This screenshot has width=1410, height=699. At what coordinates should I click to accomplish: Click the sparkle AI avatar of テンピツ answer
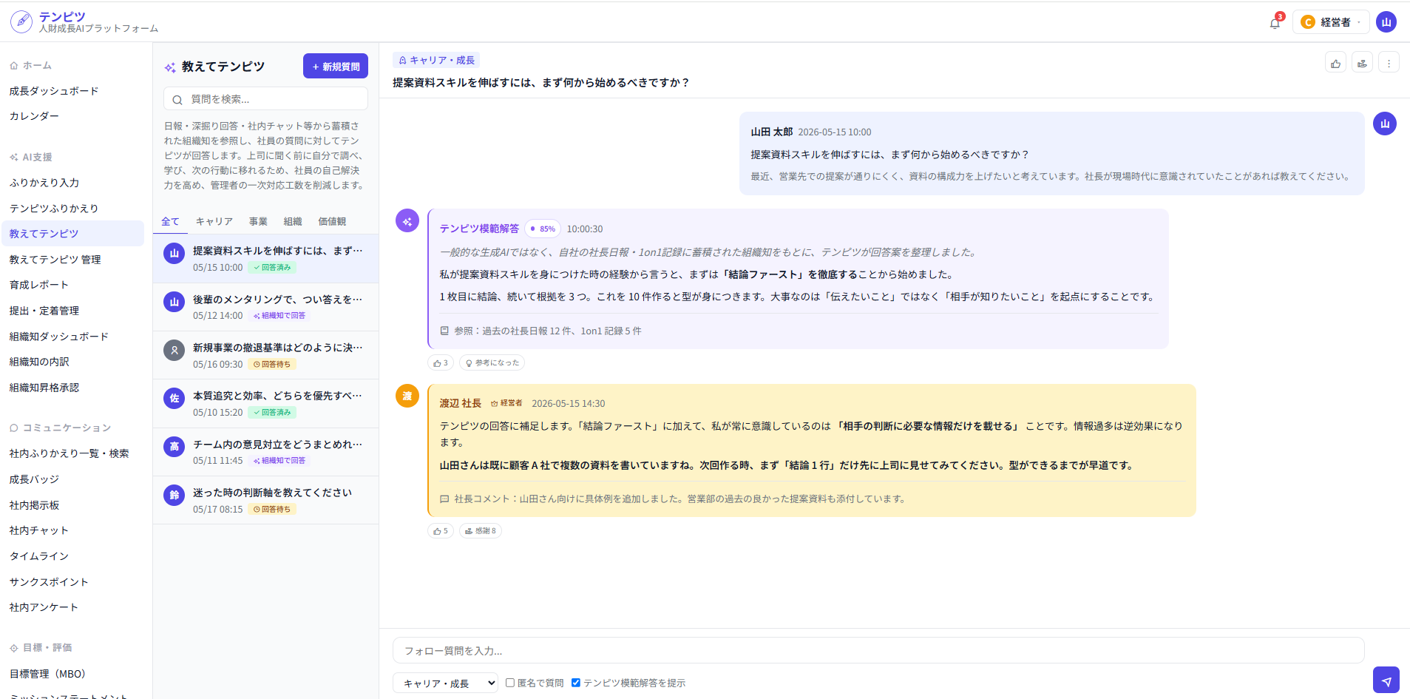click(407, 221)
